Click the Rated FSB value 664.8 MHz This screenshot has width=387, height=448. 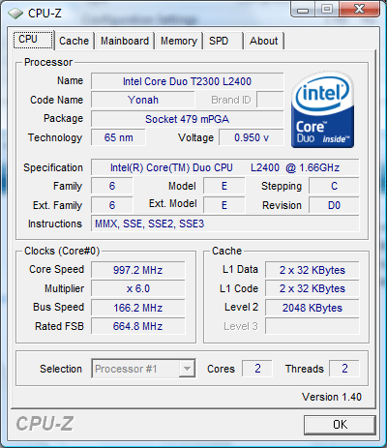click(137, 326)
